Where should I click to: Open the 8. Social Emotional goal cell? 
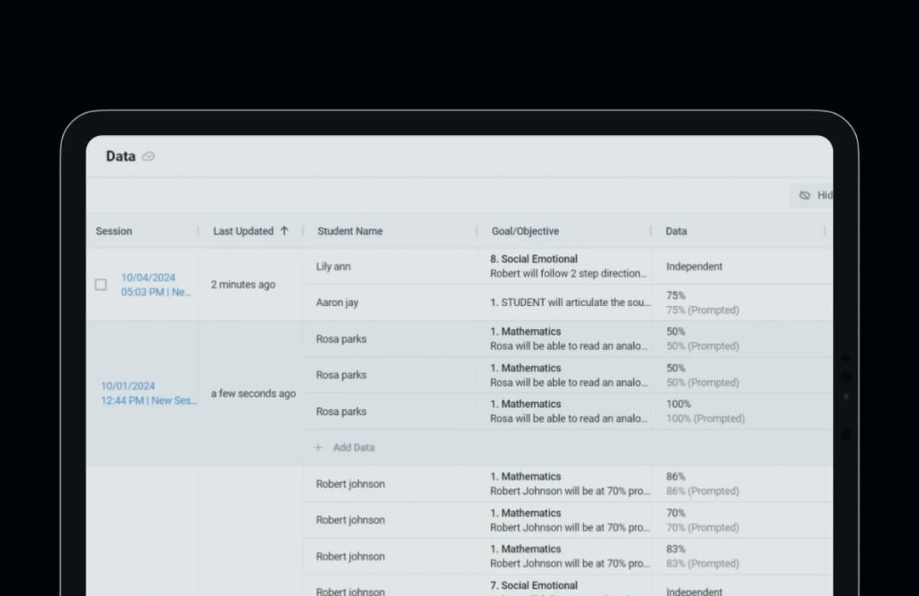565,266
